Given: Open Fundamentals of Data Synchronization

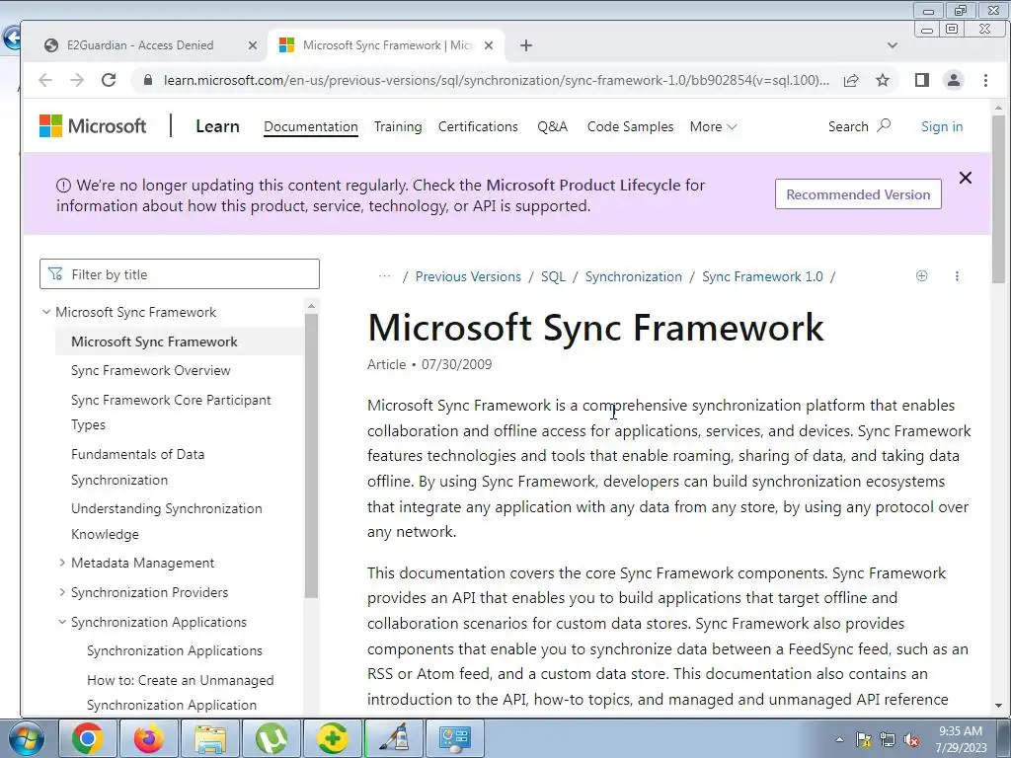Looking at the screenshot, I should (137, 467).
